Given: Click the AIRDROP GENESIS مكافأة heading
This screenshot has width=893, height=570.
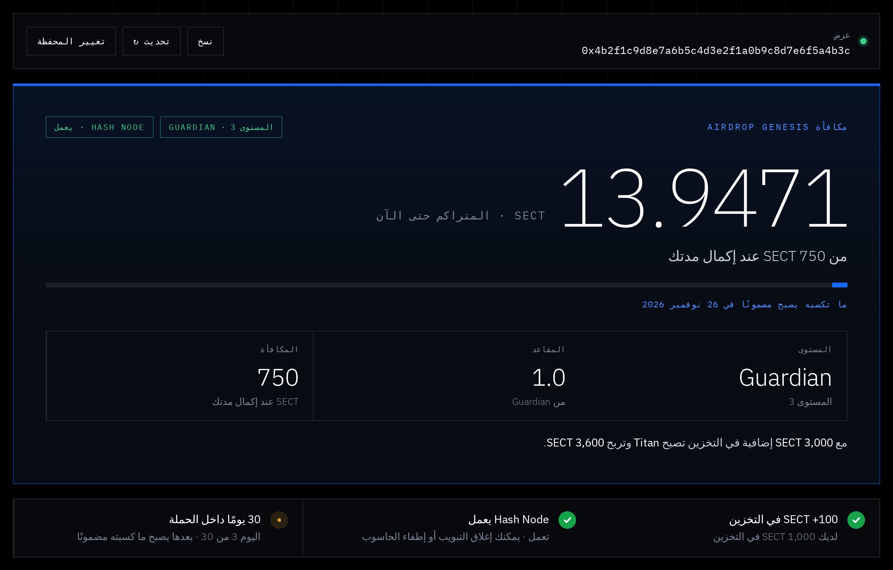Looking at the screenshot, I should pyautogui.click(x=777, y=127).
